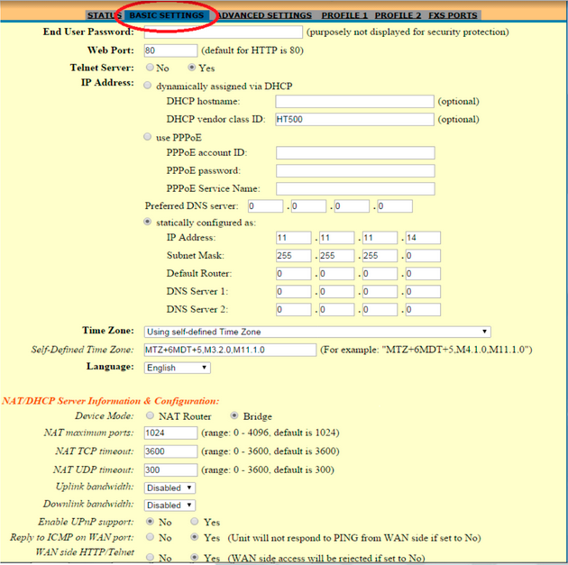
Task: Click first octet of static IP Address
Action: tap(293, 238)
